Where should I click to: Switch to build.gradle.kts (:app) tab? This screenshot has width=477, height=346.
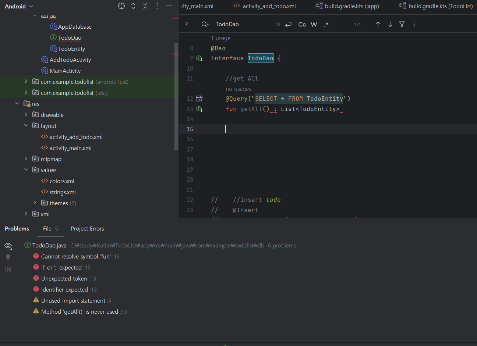(347, 6)
